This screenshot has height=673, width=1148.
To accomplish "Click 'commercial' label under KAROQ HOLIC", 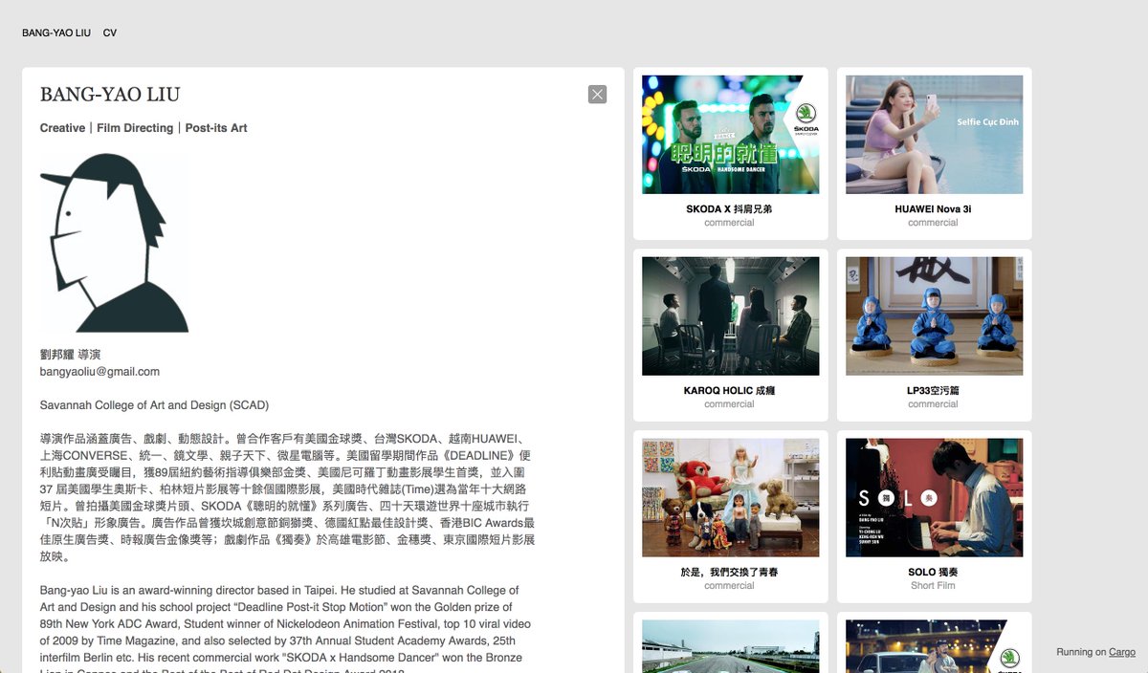I will pyautogui.click(x=729, y=403).
